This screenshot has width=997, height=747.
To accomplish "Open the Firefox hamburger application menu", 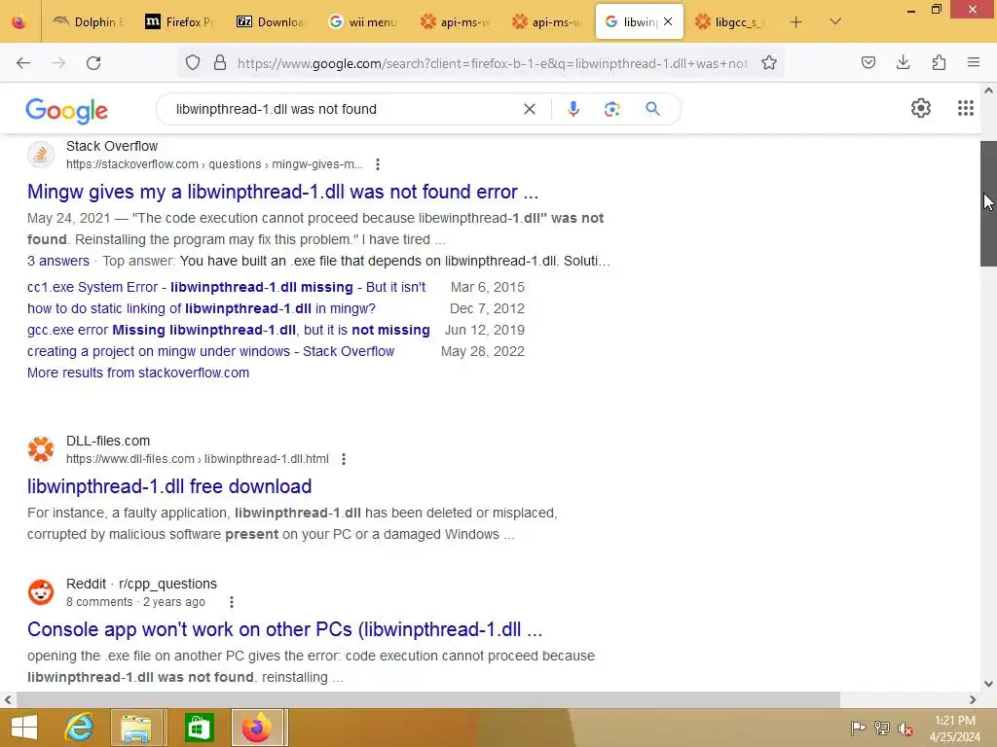I will [974, 62].
